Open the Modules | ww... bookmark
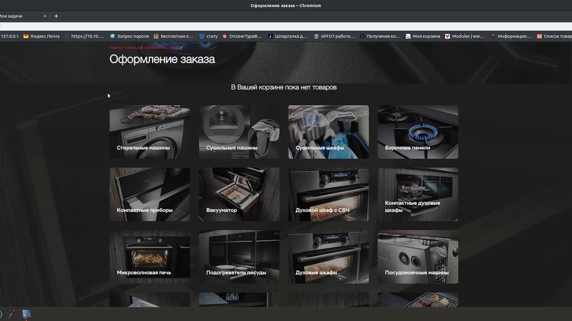This screenshot has width=572, height=321. (x=465, y=36)
